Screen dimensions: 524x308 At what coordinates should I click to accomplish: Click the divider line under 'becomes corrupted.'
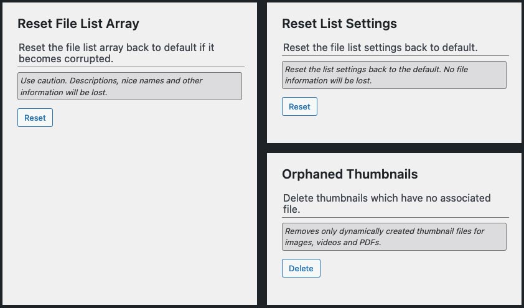click(x=131, y=67)
